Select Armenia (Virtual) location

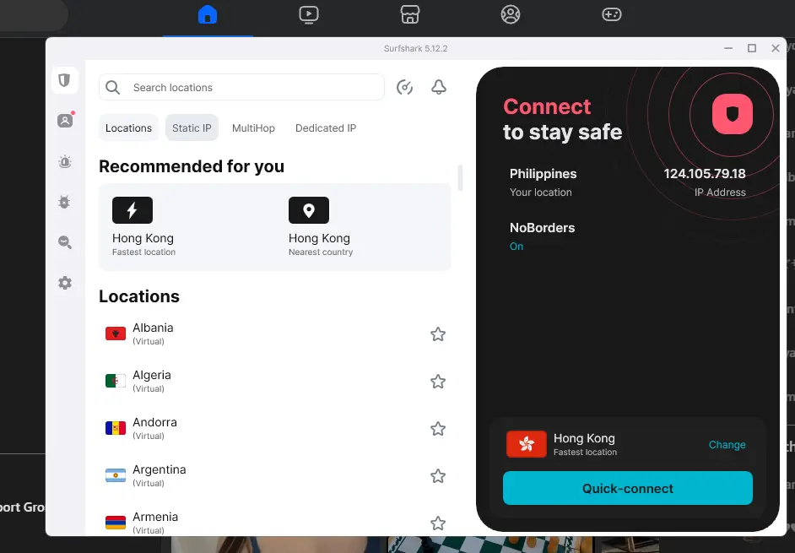pos(275,523)
